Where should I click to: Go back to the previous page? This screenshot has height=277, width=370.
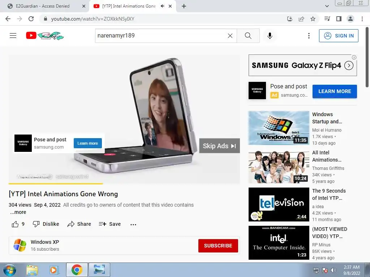[8, 19]
